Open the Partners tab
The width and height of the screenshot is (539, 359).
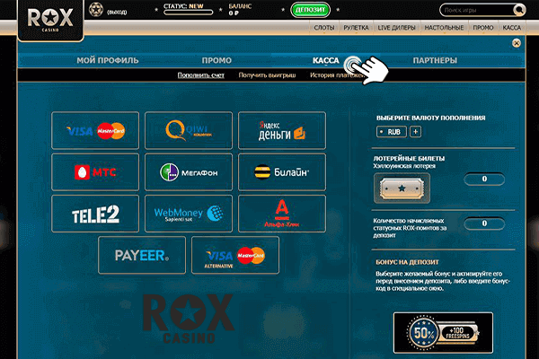[435, 60]
